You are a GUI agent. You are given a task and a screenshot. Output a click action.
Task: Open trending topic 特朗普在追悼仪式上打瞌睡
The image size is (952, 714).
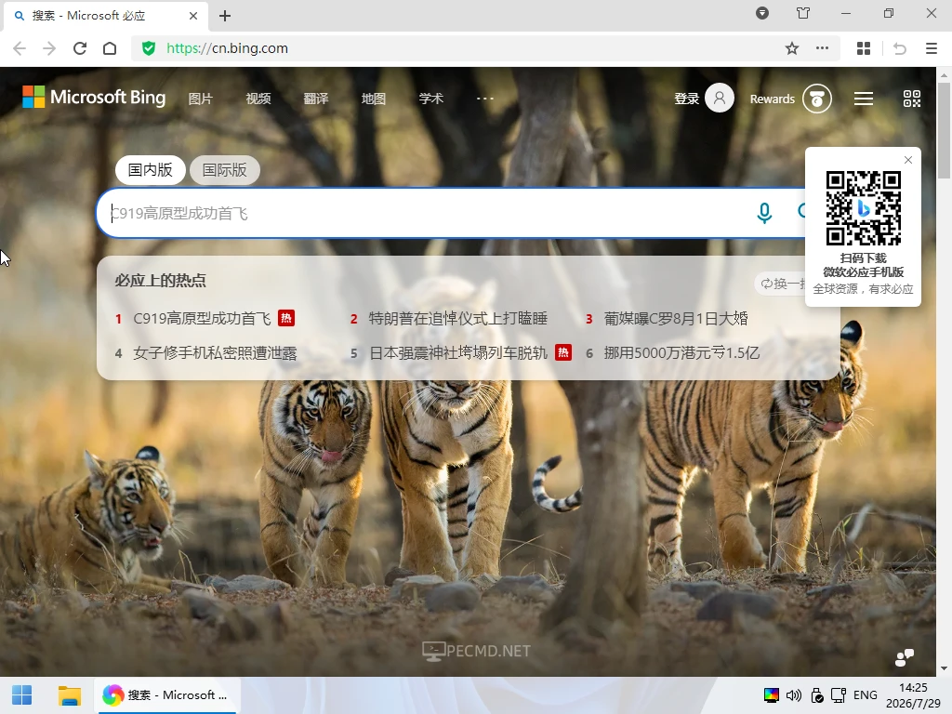(458, 318)
